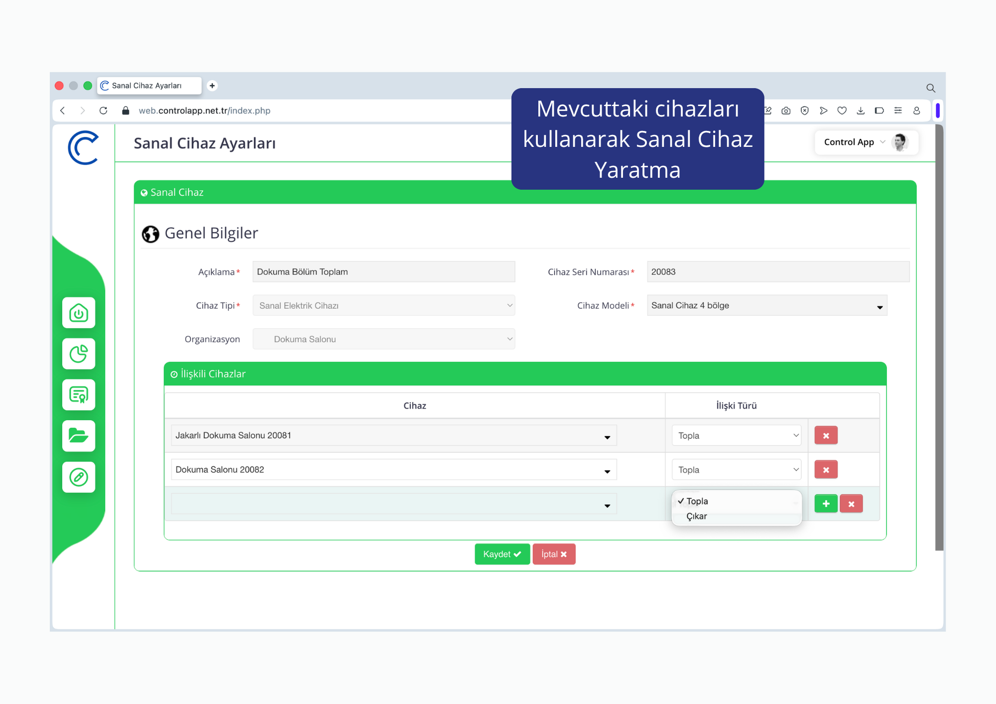Click the Cihaz column header
The width and height of the screenshot is (996, 704).
click(x=415, y=406)
